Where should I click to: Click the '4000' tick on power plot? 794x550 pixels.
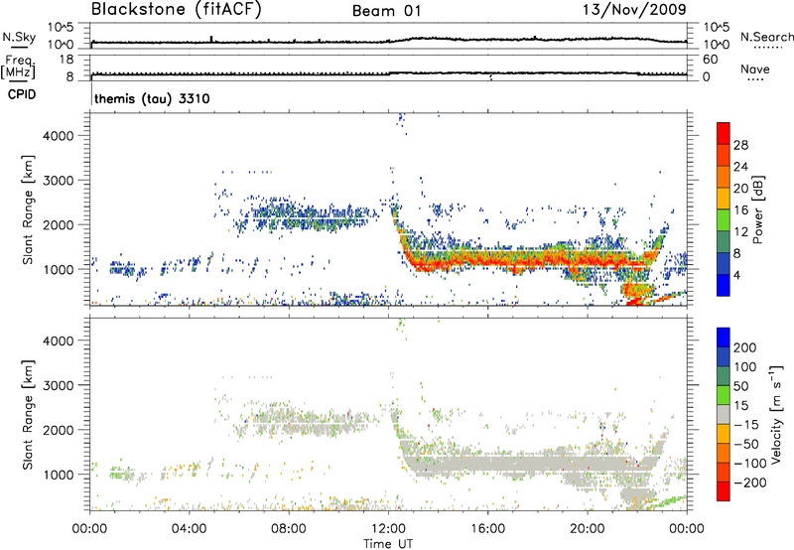[x=59, y=136]
